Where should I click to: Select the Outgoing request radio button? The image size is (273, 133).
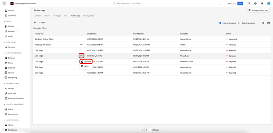click(x=239, y=23)
